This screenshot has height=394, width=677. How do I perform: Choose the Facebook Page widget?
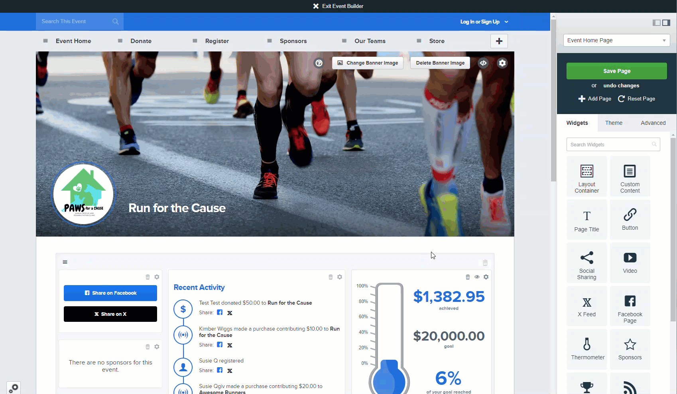click(x=630, y=306)
